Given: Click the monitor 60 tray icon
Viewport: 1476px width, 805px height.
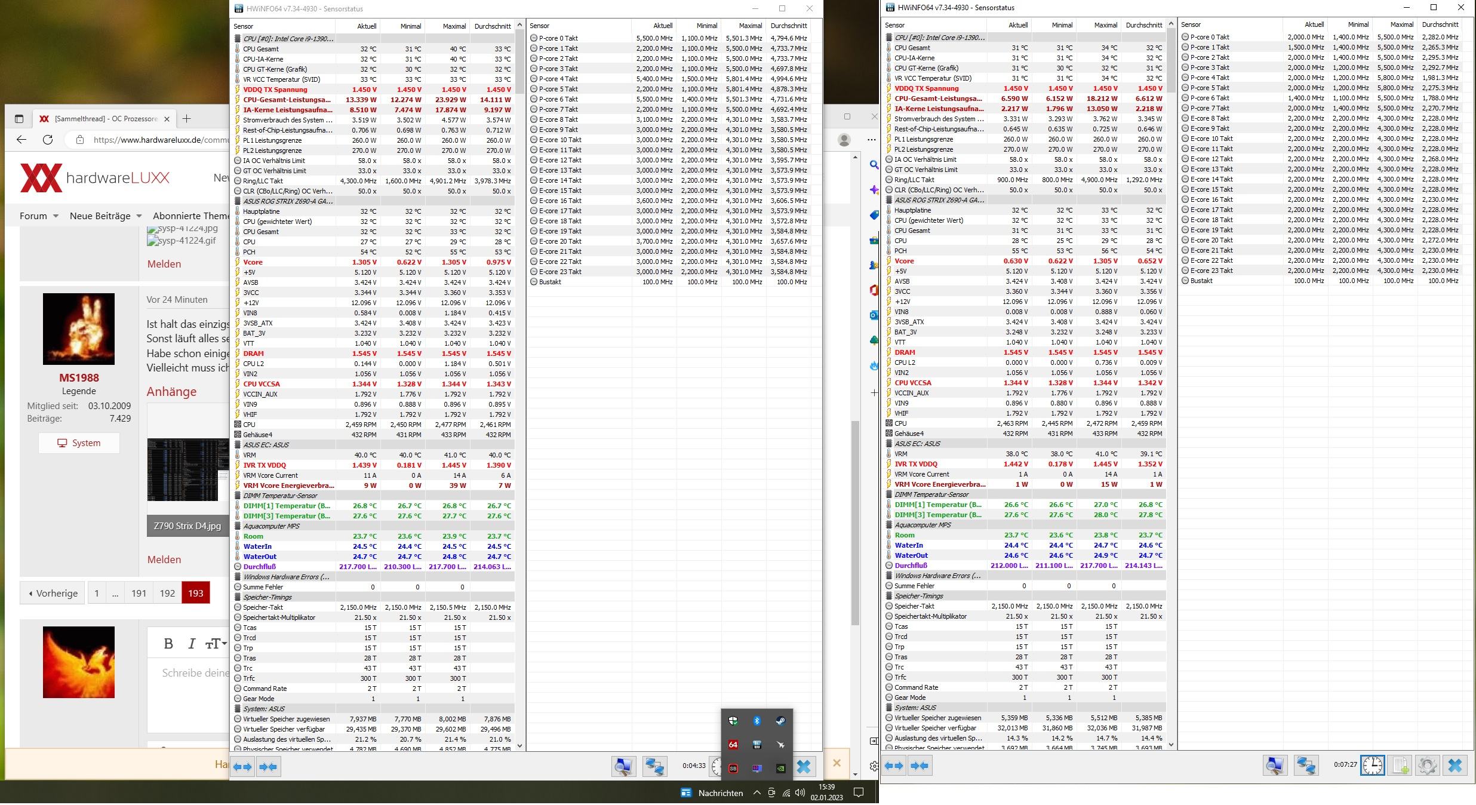Looking at the screenshot, I should coord(757,769).
